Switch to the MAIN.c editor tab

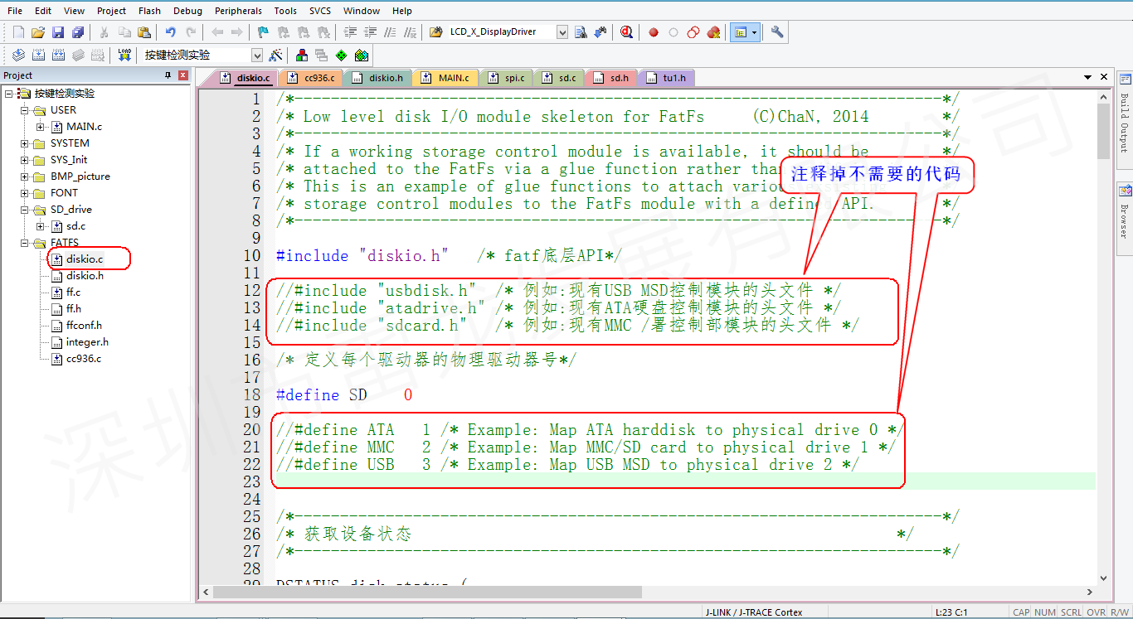click(445, 78)
